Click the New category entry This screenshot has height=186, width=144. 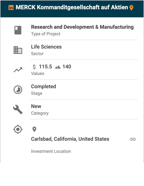tap(36, 106)
